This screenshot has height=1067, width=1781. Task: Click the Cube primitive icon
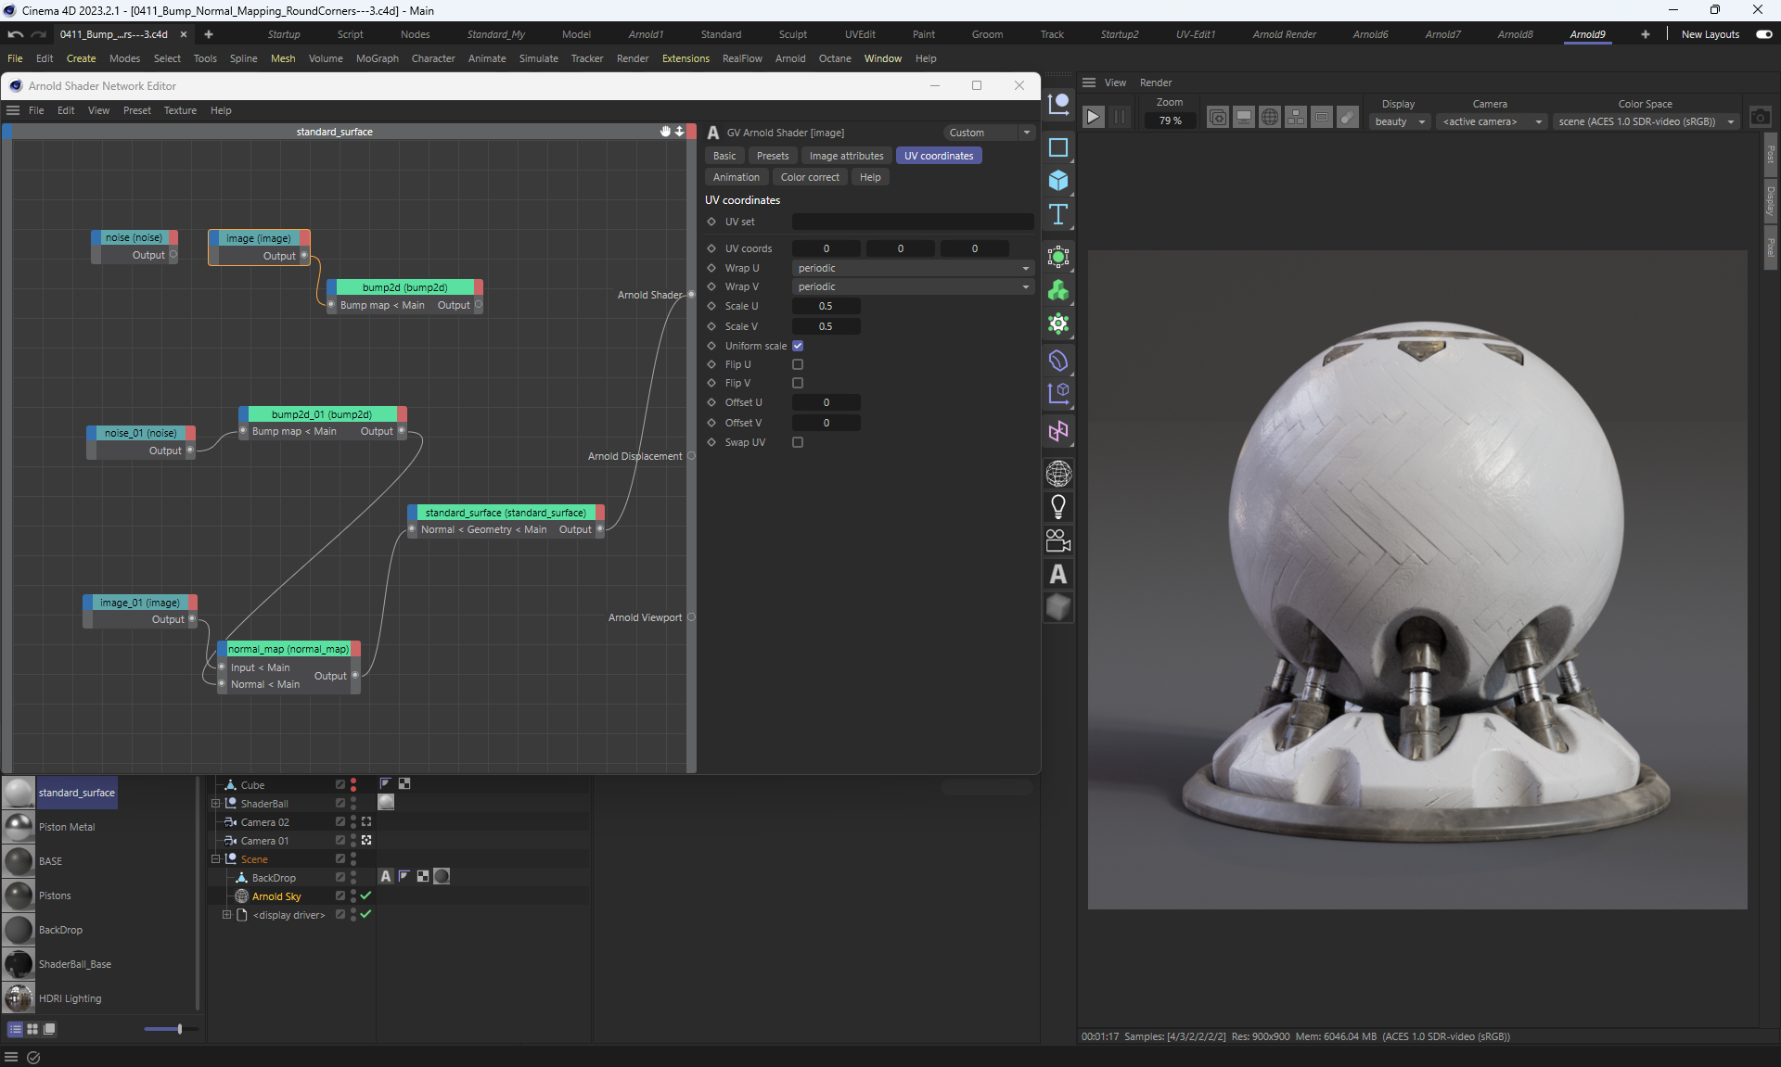tap(1057, 181)
